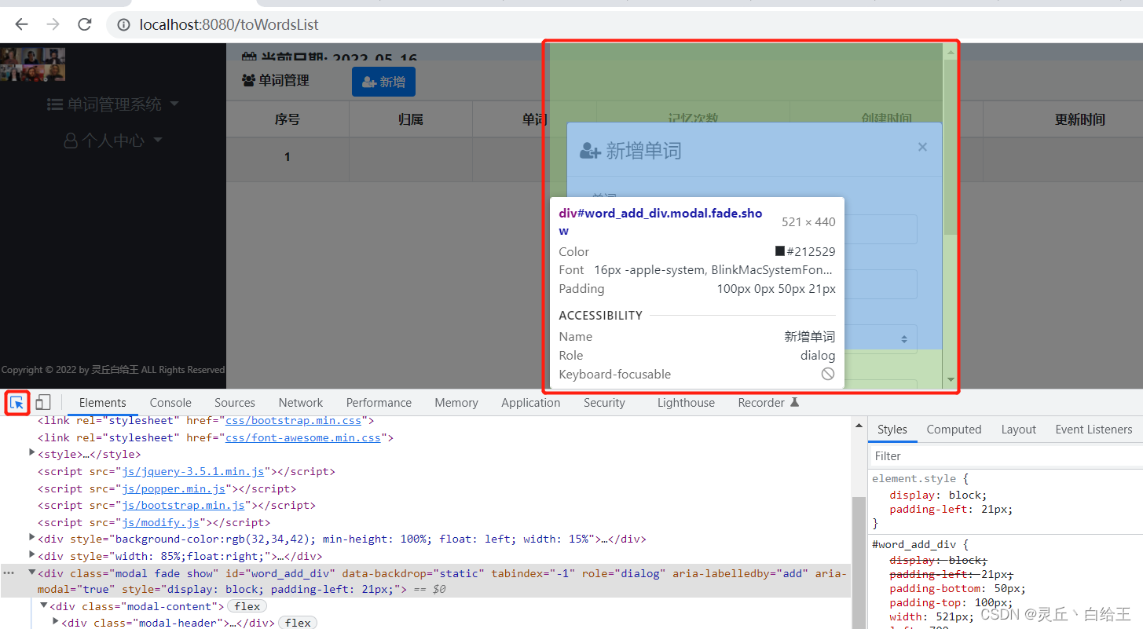Click the photo thumbnail in the sidebar corner
This screenshot has width=1143, height=629.
[33, 64]
